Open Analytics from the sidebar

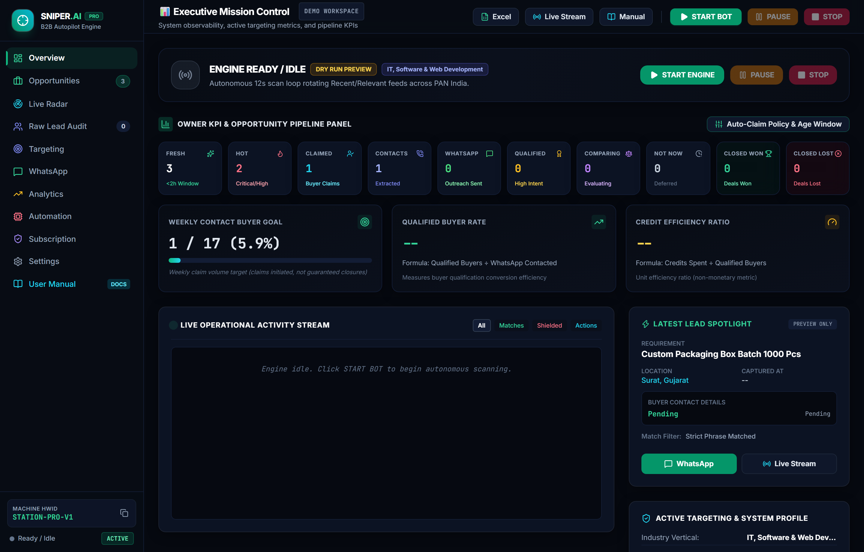(72, 194)
